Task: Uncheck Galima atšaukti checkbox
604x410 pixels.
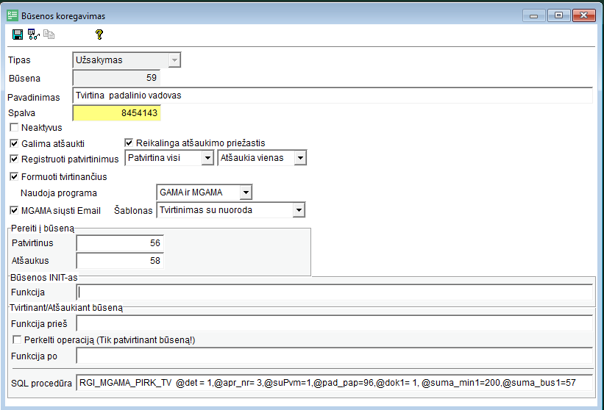Action: [15, 143]
